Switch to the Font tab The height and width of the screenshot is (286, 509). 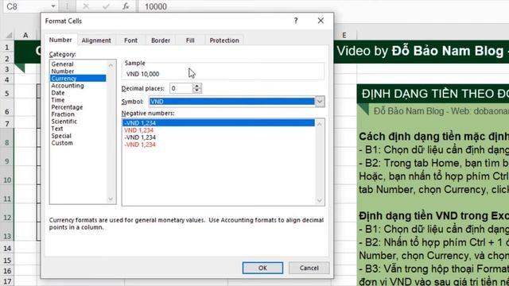(130, 41)
